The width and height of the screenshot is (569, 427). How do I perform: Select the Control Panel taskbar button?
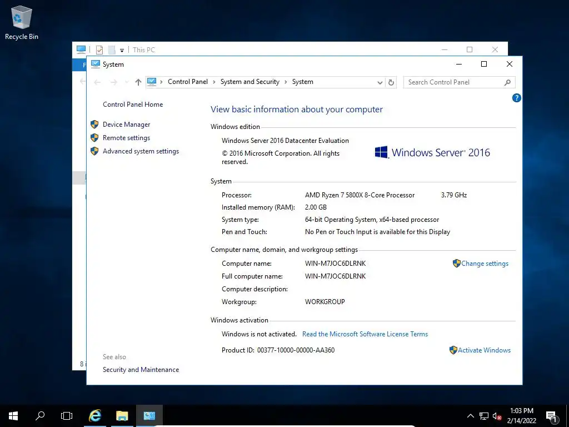click(149, 415)
